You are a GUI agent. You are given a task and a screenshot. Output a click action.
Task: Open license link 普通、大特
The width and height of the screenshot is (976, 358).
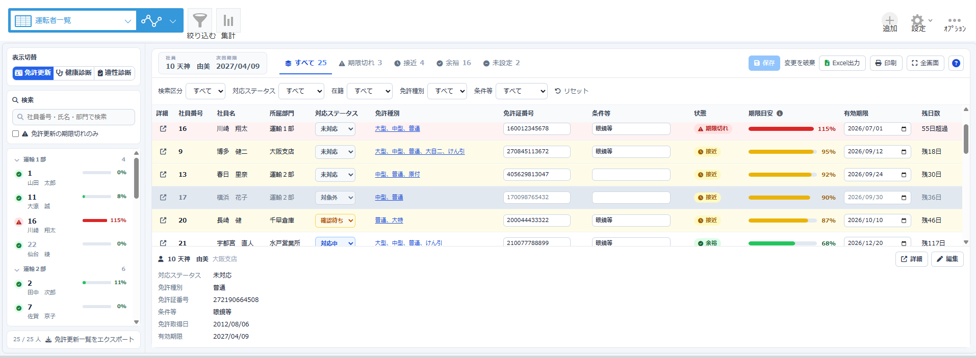click(x=389, y=221)
